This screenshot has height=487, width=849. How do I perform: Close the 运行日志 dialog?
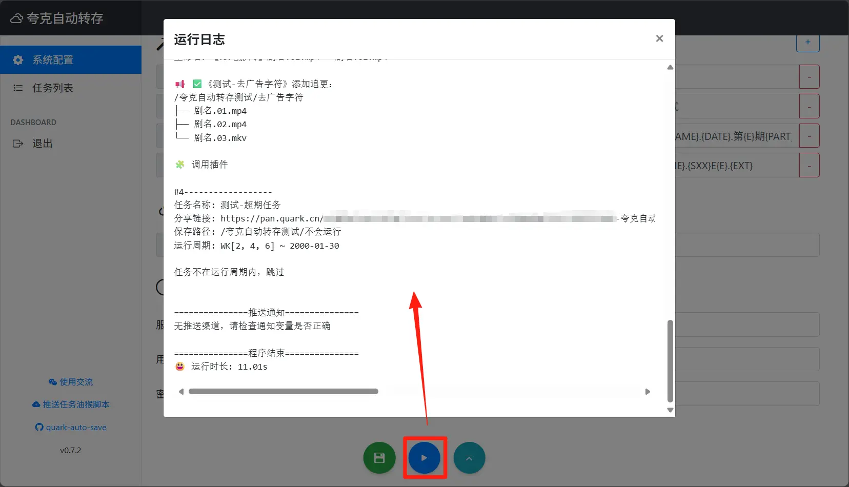coord(659,39)
